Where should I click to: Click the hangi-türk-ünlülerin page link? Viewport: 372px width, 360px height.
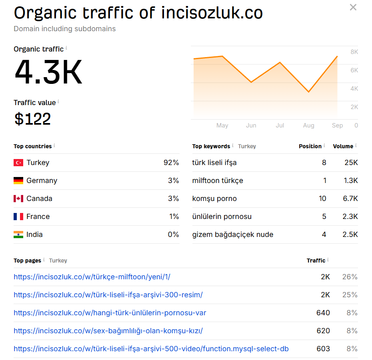tap(110, 313)
